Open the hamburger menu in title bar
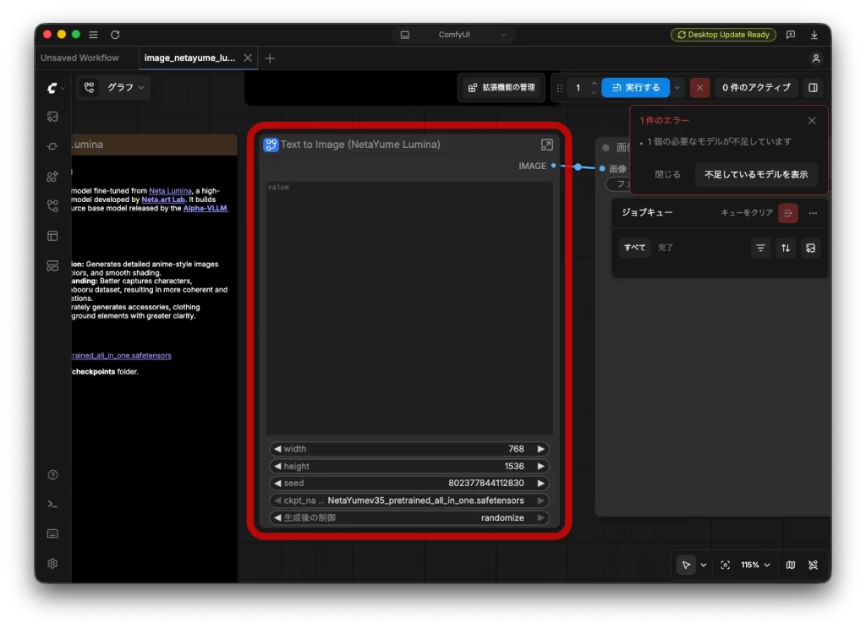The width and height of the screenshot is (866, 629). tap(93, 35)
